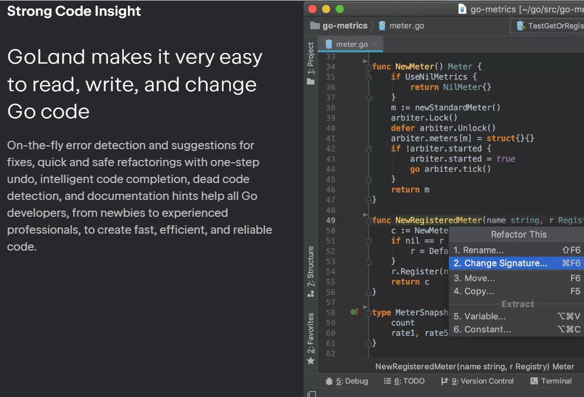The width and height of the screenshot is (584, 397).
Task: Open the Debug tool window
Action: (347, 381)
